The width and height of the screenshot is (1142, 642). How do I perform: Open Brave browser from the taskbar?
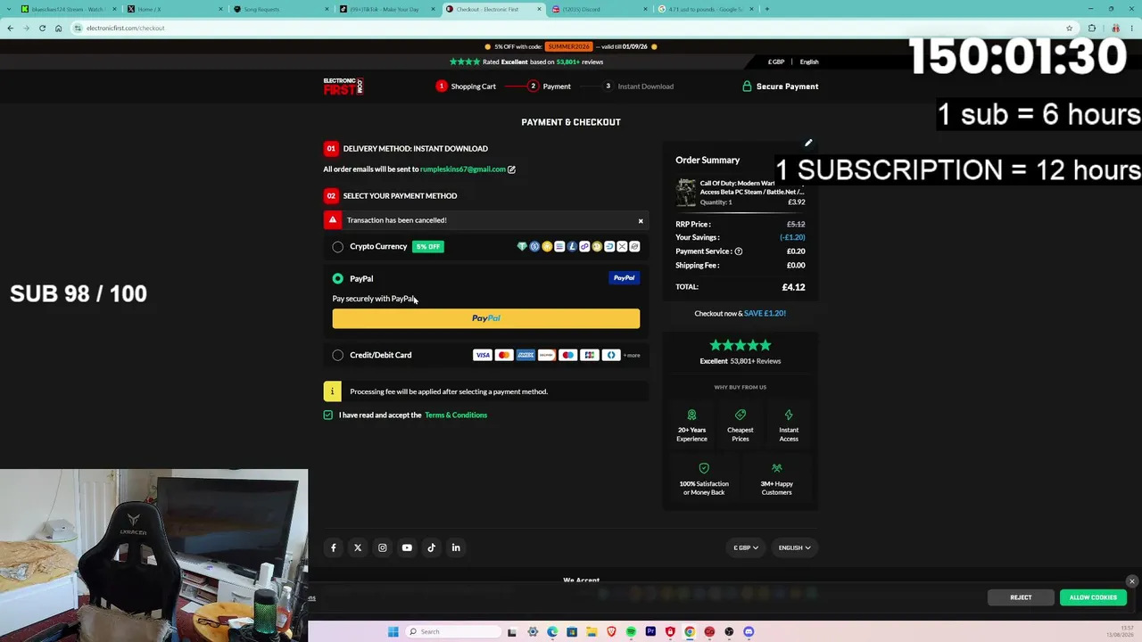(611, 632)
